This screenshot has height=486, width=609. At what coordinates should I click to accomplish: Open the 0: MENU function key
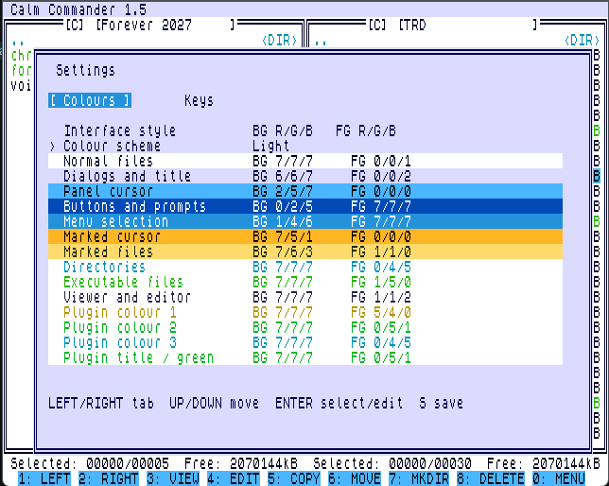(x=559, y=478)
